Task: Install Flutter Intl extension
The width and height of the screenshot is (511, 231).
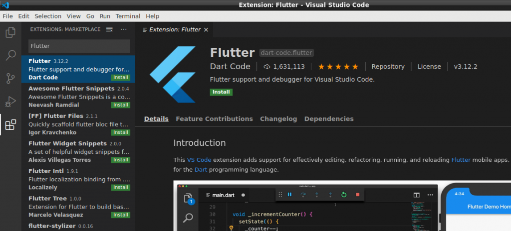Action: click(x=121, y=187)
